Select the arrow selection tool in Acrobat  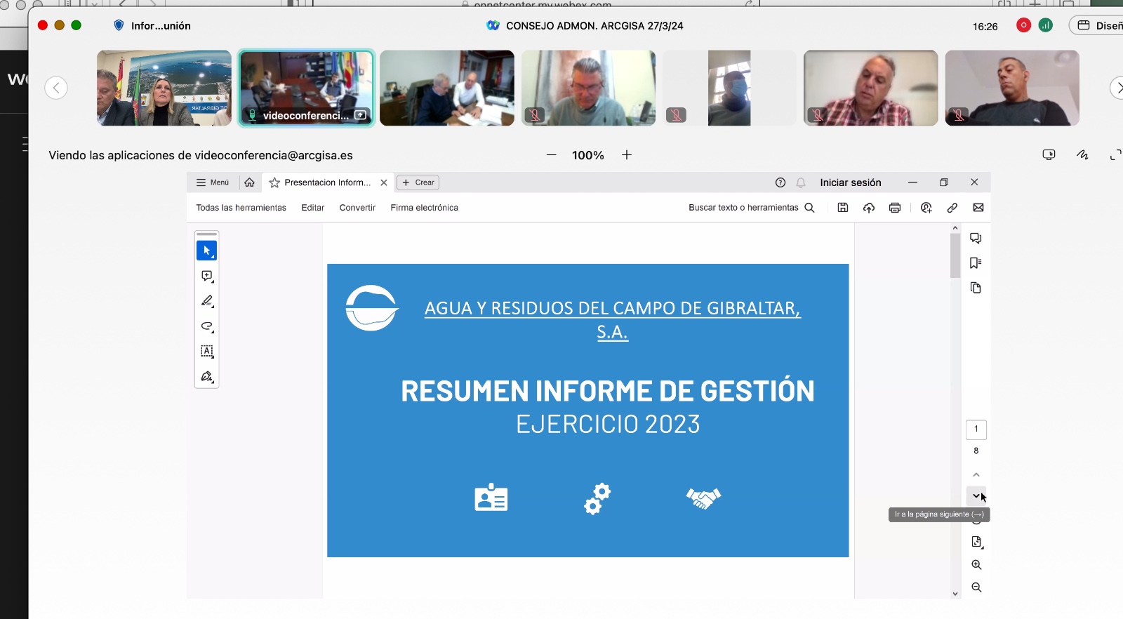click(x=206, y=251)
